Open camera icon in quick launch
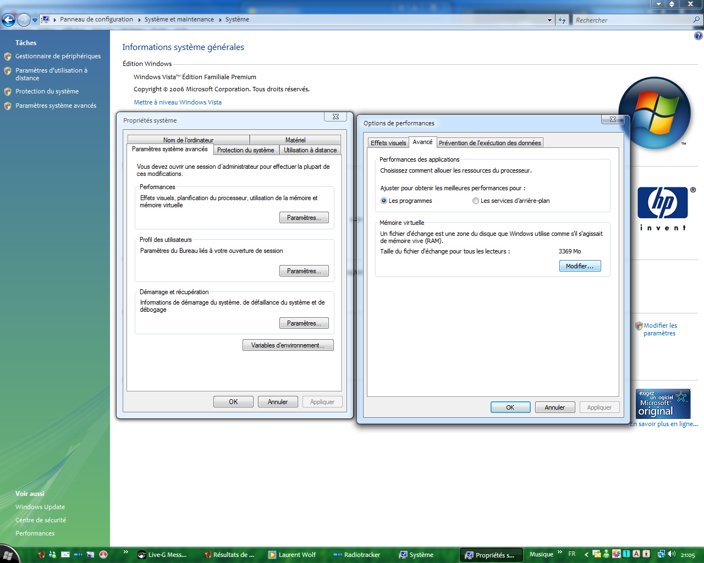This screenshot has height=563, width=704. coord(91,555)
